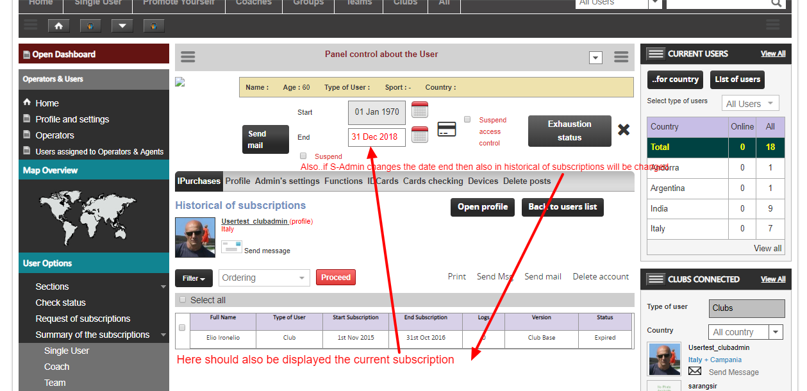Screen dimensions: 807x391
Task: Click the envelope icon next to Send Message
Action: (x=695, y=372)
